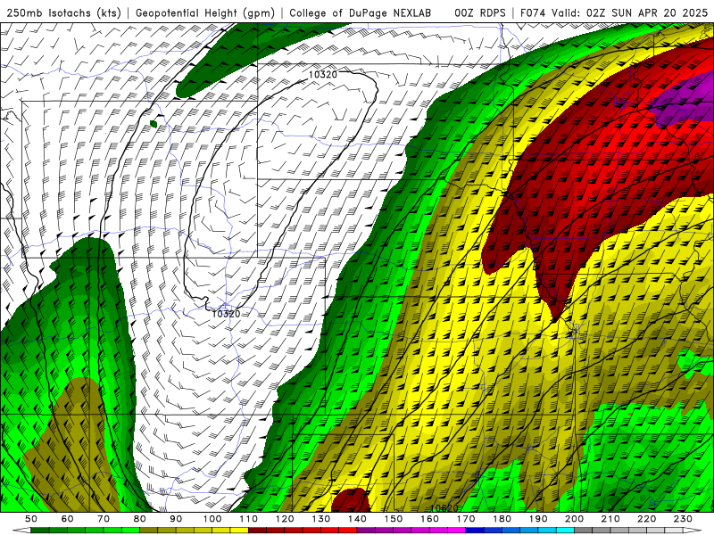Image resolution: width=714 pixels, height=535 pixels.
Task: Click the '150' value on the color scale
Action: (394, 519)
